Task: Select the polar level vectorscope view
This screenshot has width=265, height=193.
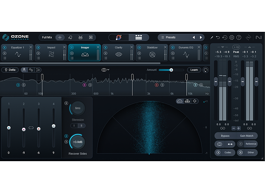Action: pyautogui.click(x=187, y=101)
